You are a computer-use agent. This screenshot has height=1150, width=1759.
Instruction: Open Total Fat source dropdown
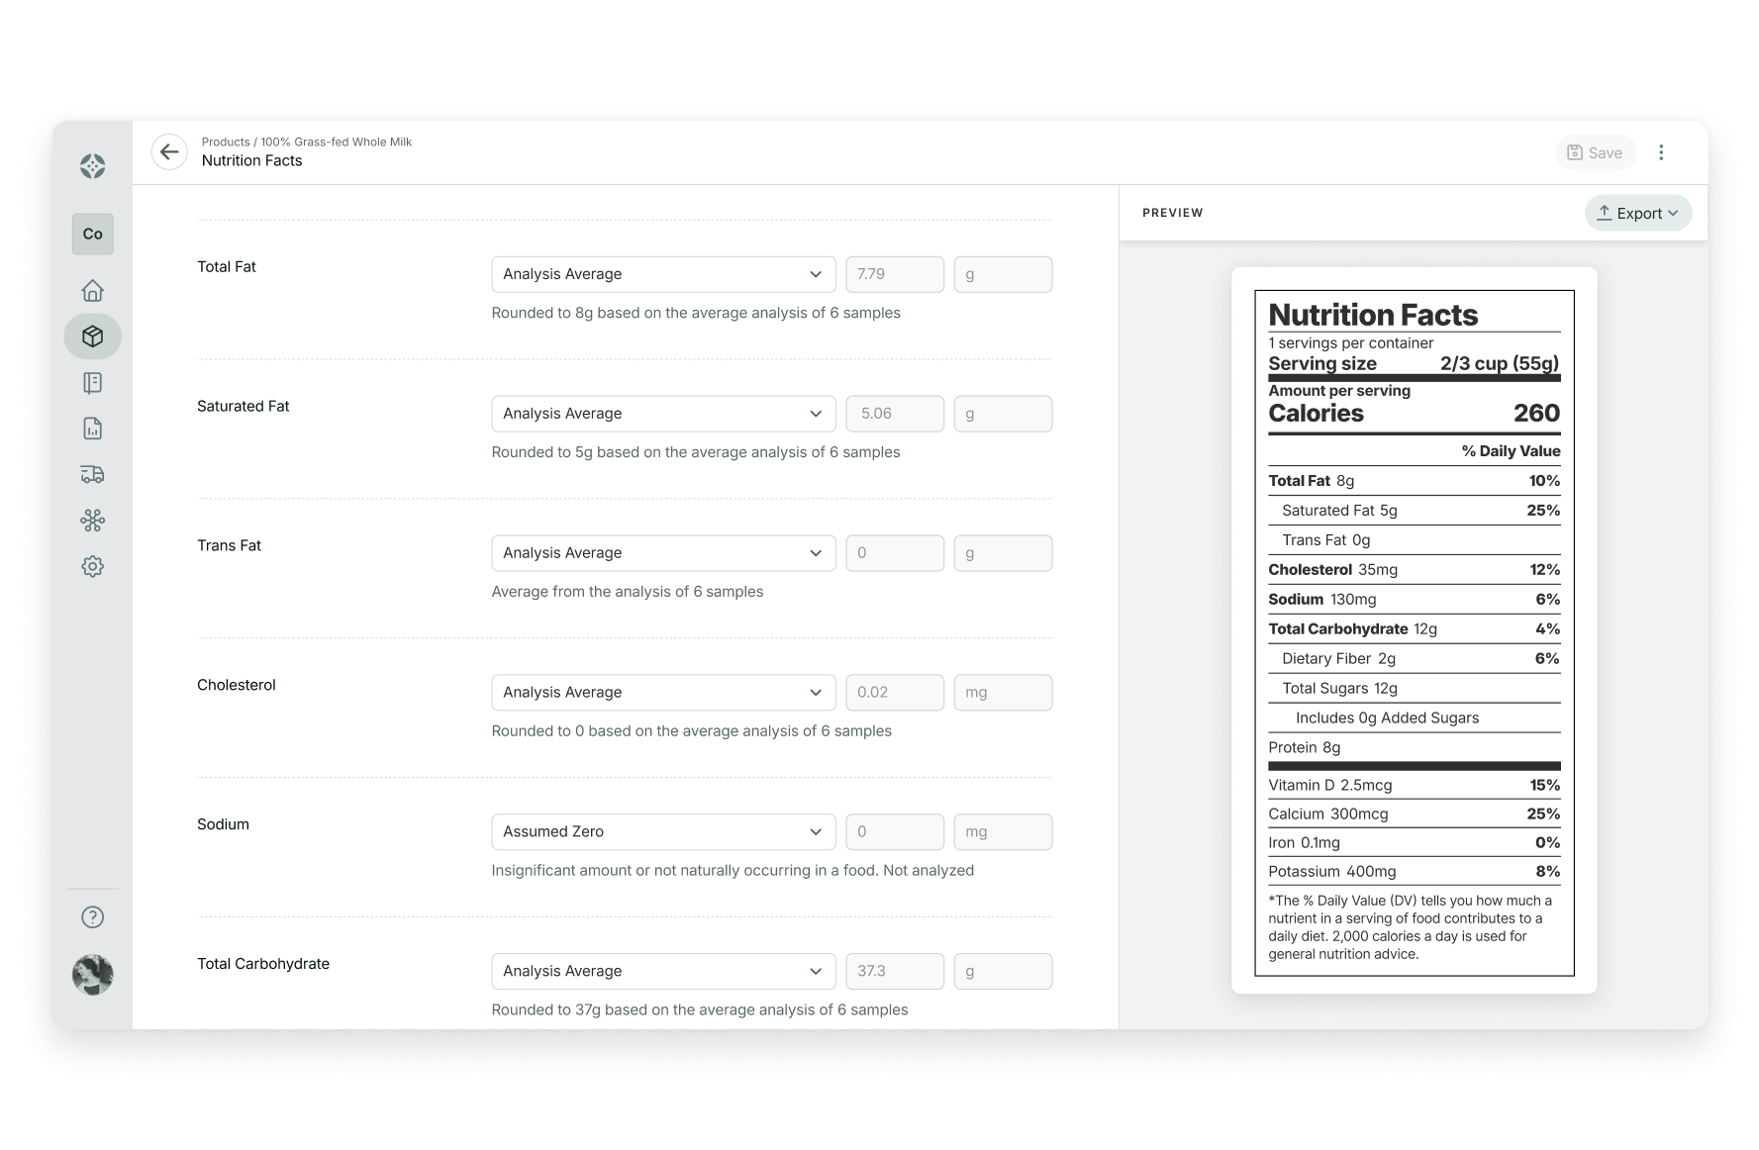point(663,274)
